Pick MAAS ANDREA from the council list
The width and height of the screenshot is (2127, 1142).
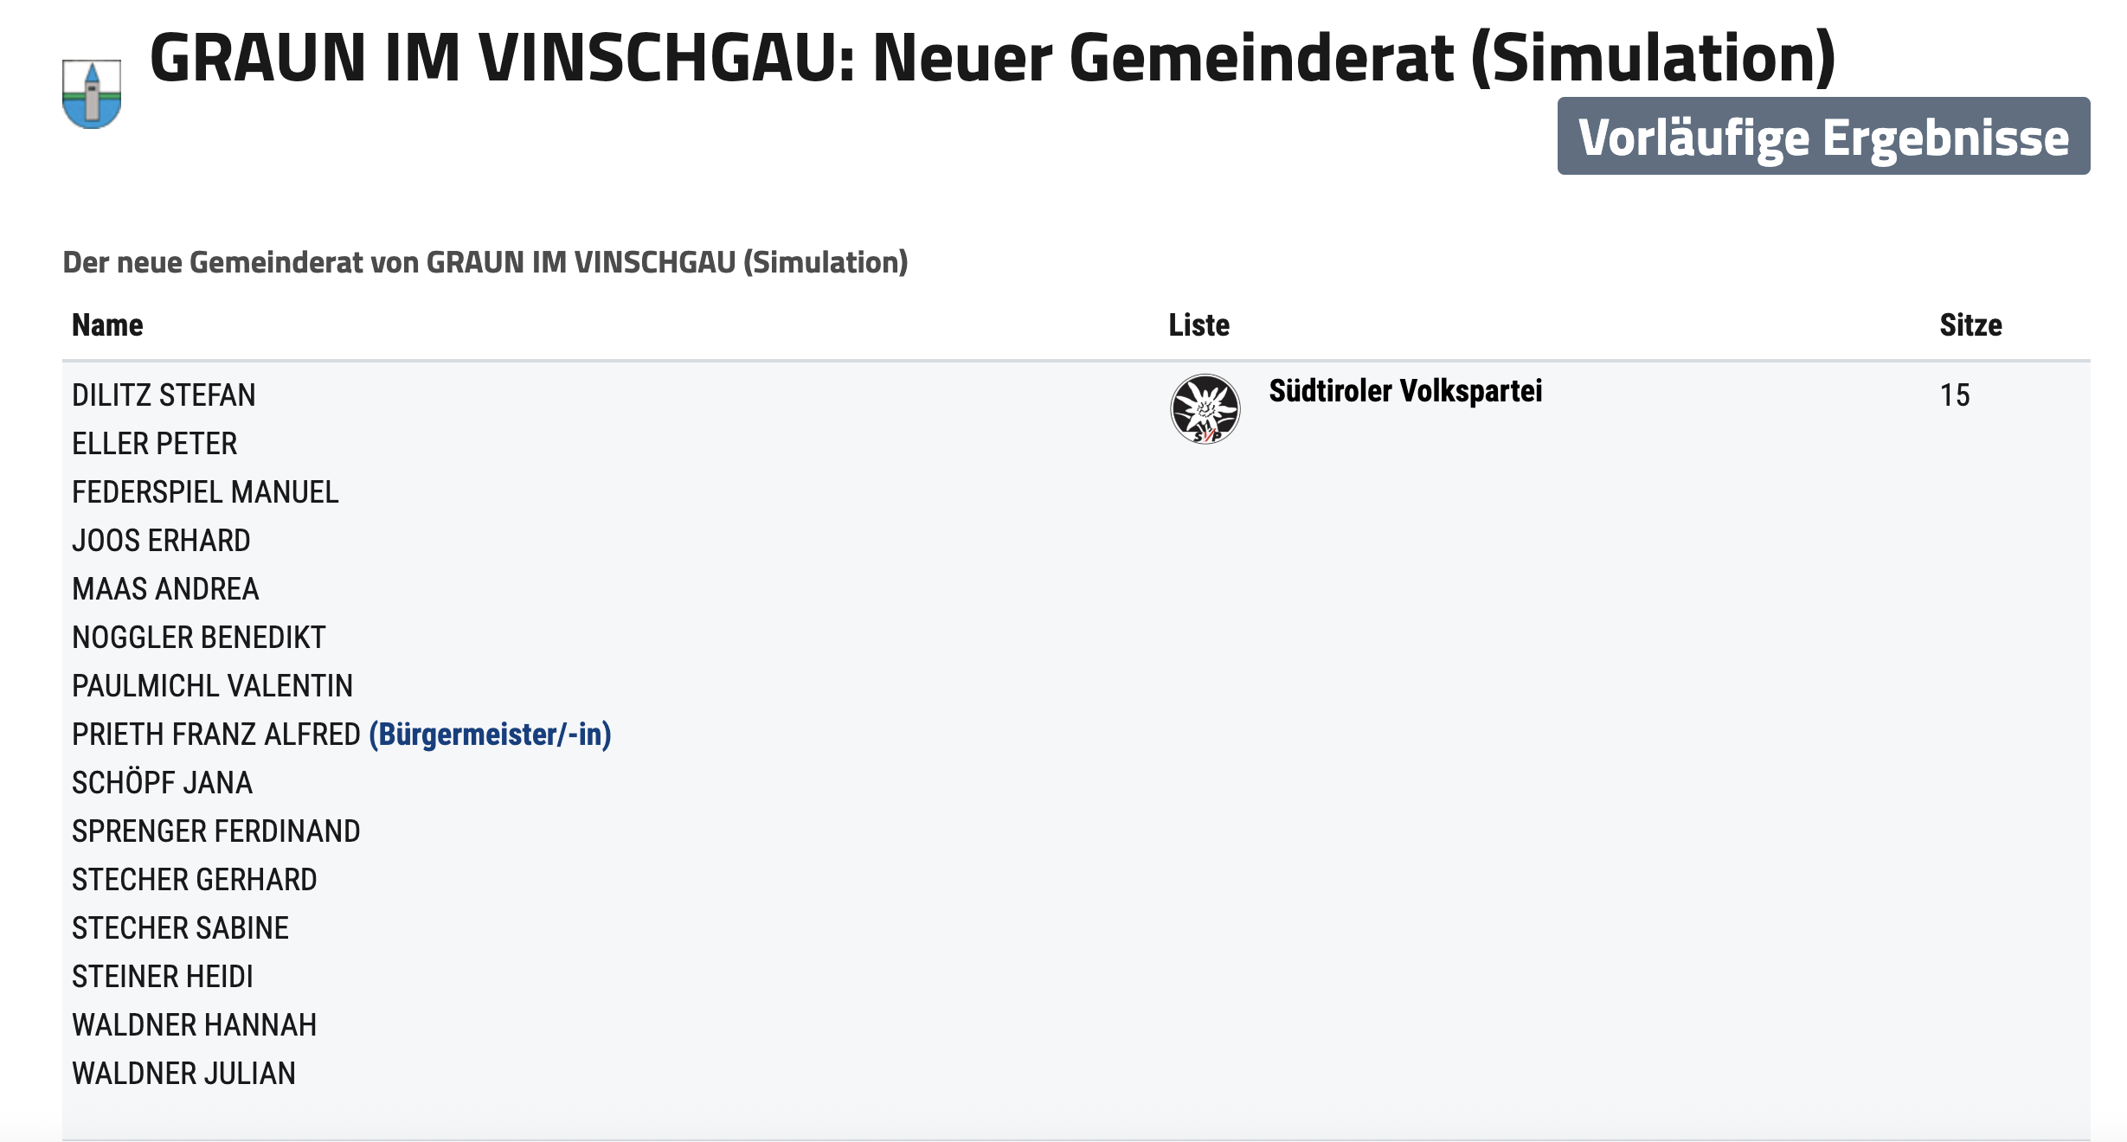(165, 589)
